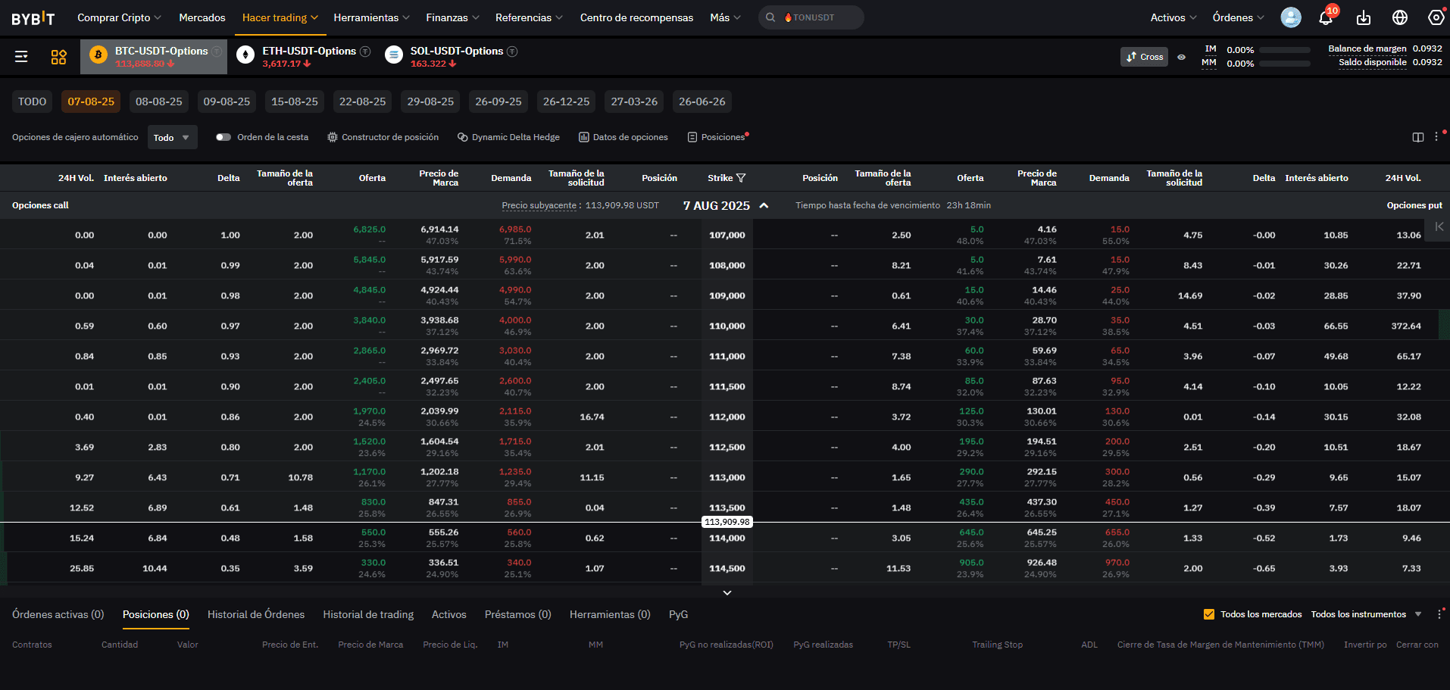Click the Bybit logo

click(x=33, y=17)
